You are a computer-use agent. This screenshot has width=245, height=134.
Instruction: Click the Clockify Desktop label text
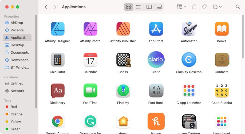pyautogui.click(x=189, y=72)
